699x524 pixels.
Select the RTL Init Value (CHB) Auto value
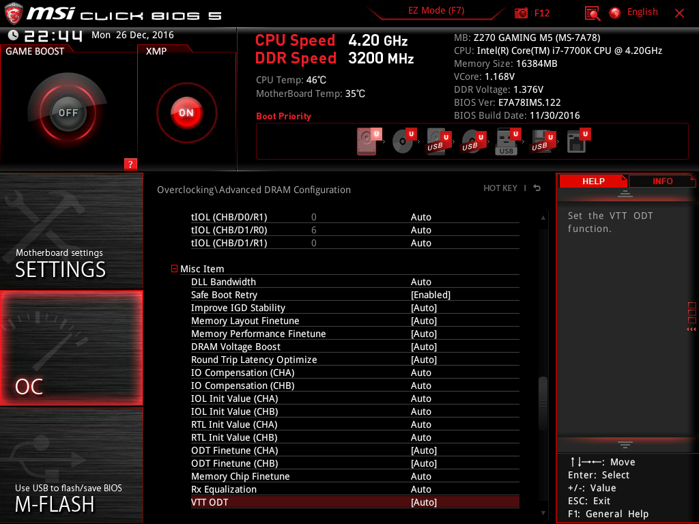coord(420,437)
